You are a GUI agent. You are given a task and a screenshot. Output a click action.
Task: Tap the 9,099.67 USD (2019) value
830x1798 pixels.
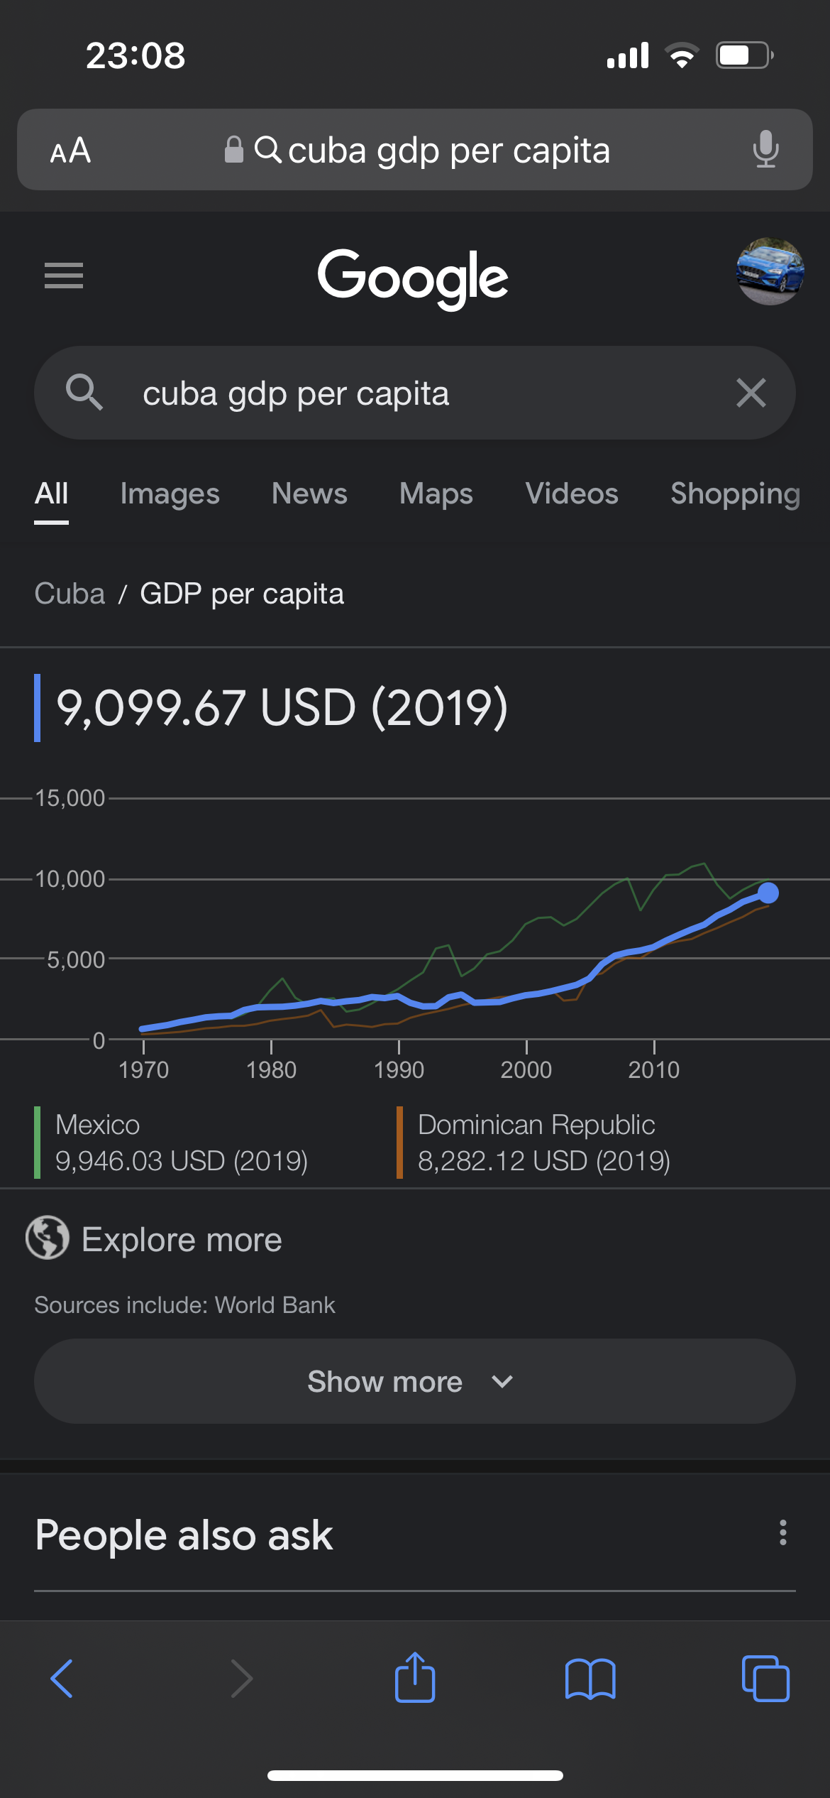pos(282,708)
